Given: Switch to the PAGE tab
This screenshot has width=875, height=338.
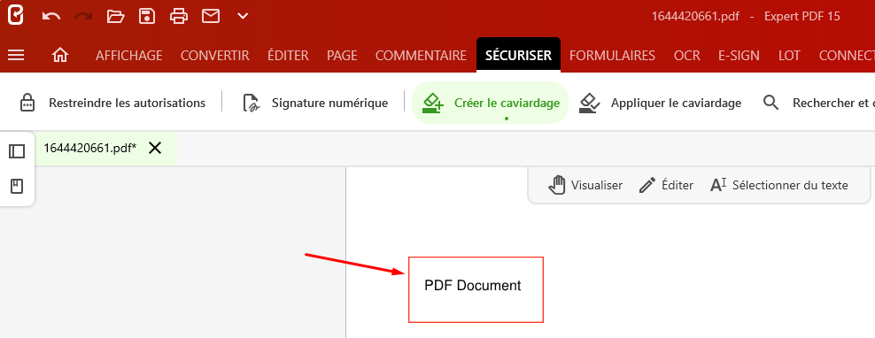Looking at the screenshot, I should (x=342, y=55).
